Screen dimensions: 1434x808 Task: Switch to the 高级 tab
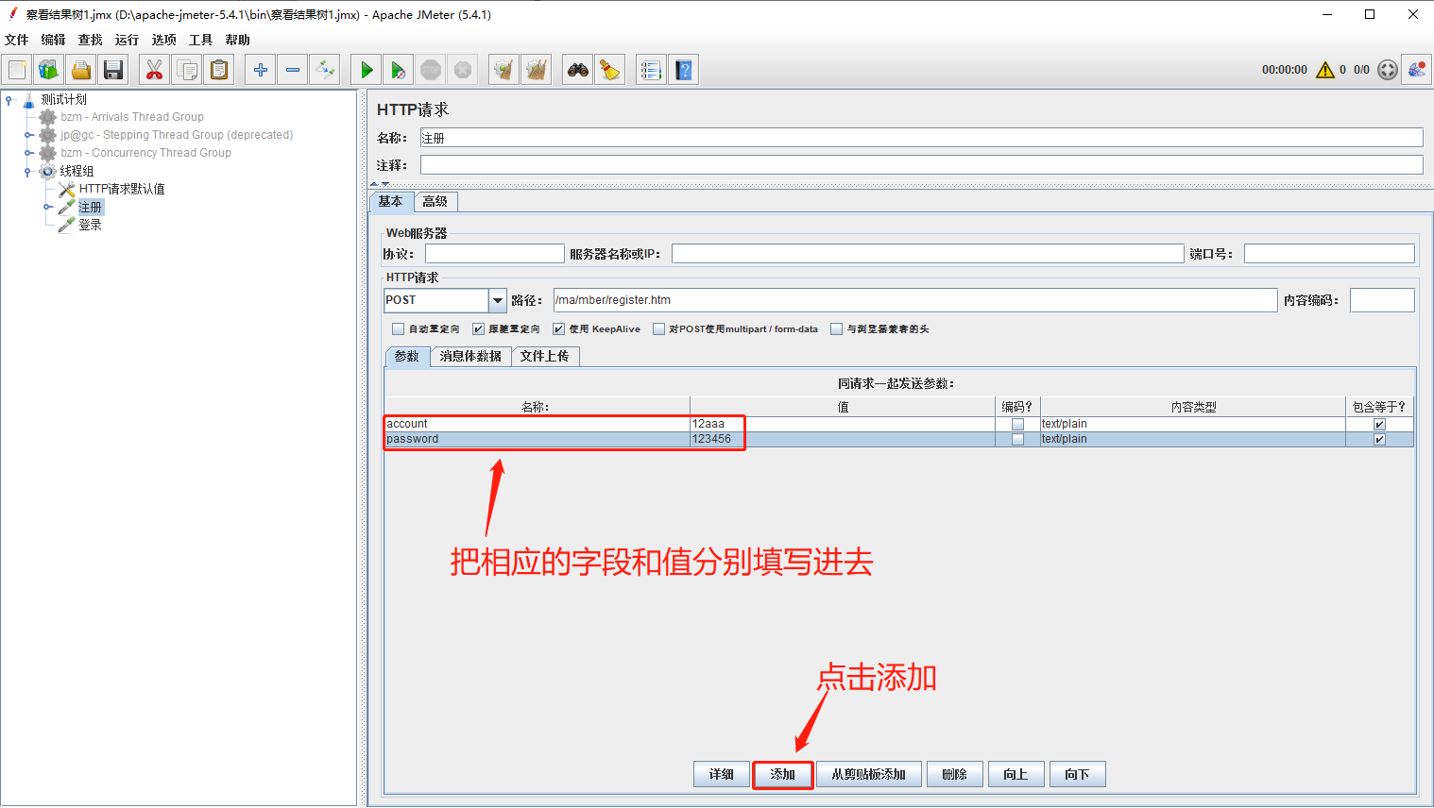pos(435,201)
